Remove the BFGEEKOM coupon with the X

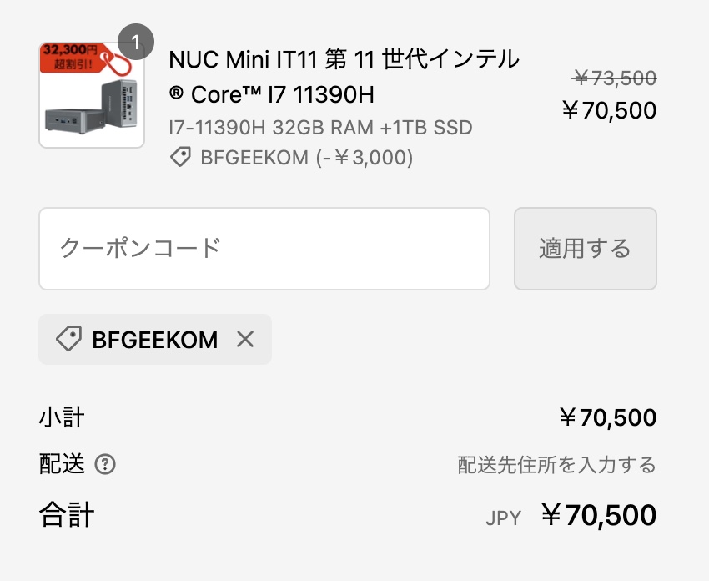[244, 339]
